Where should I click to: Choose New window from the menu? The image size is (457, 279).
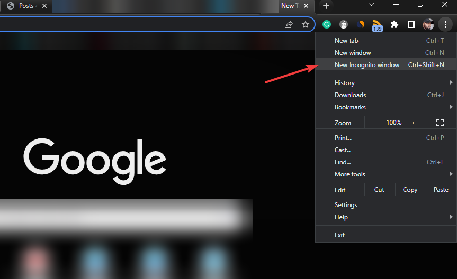[386, 53]
